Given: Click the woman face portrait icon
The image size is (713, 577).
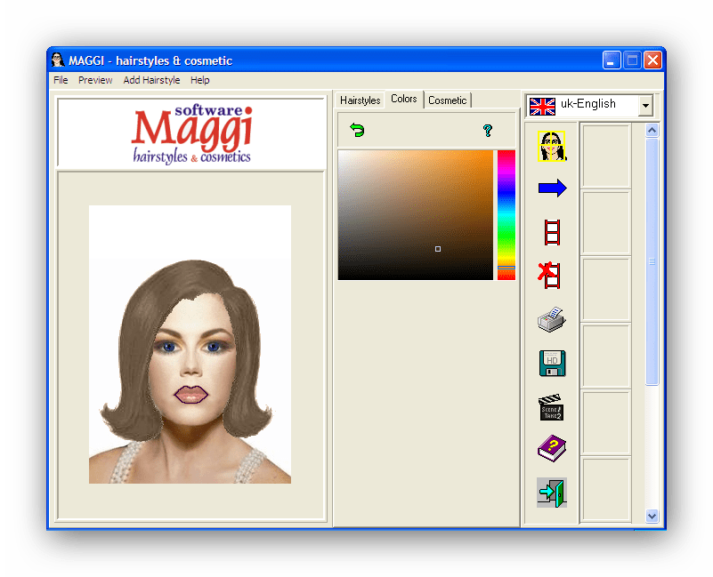Looking at the screenshot, I should pyautogui.click(x=552, y=146).
